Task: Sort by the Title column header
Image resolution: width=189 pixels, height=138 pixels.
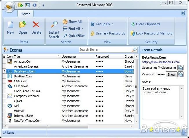Action: coord(37,57)
